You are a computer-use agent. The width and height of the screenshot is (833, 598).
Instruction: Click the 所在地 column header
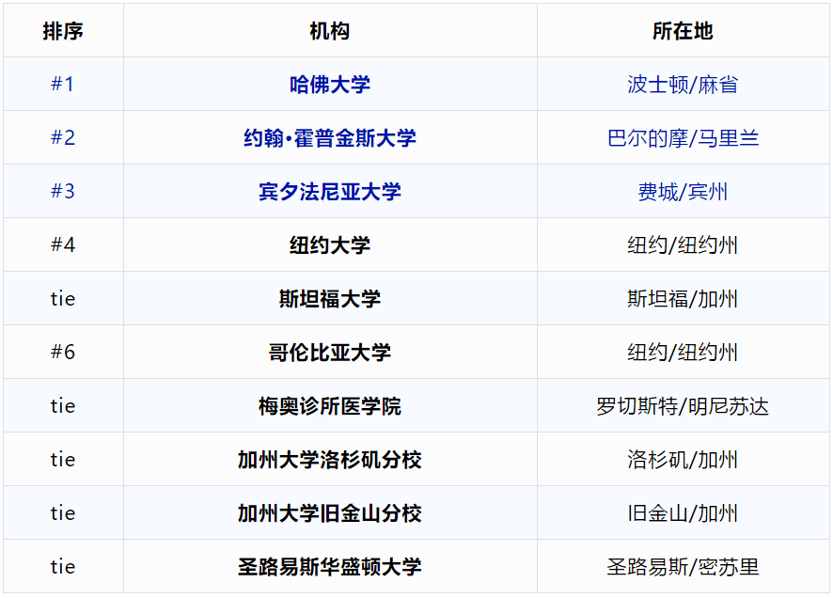click(x=683, y=31)
